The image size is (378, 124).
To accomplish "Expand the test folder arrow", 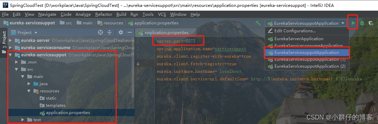I will tap(23, 120).
